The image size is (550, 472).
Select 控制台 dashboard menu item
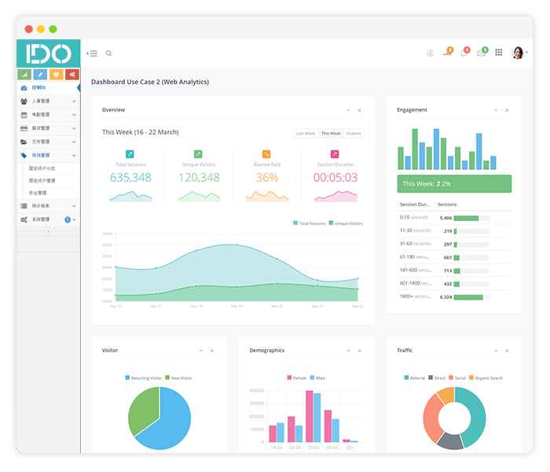coord(49,88)
